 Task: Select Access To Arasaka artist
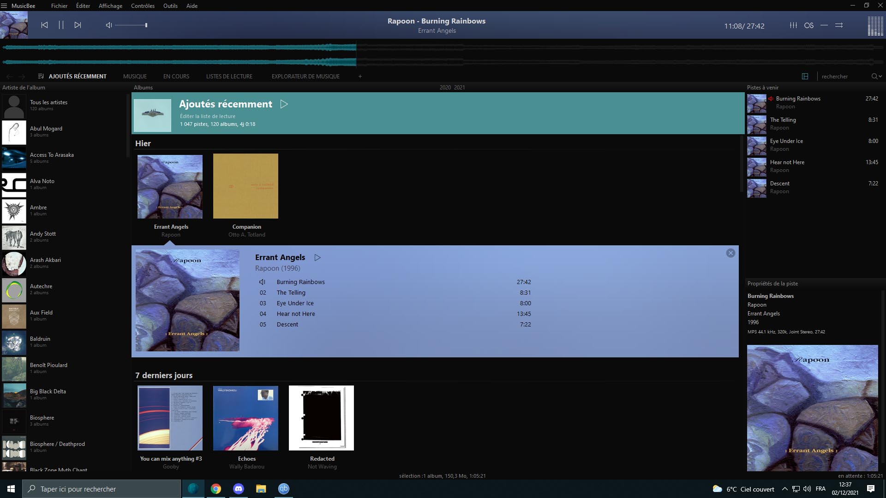tap(63, 158)
